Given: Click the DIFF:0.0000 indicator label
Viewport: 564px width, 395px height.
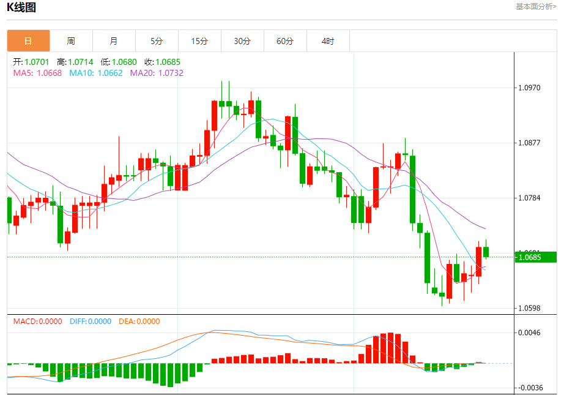Looking at the screenshot, I should tap(91, 321).
